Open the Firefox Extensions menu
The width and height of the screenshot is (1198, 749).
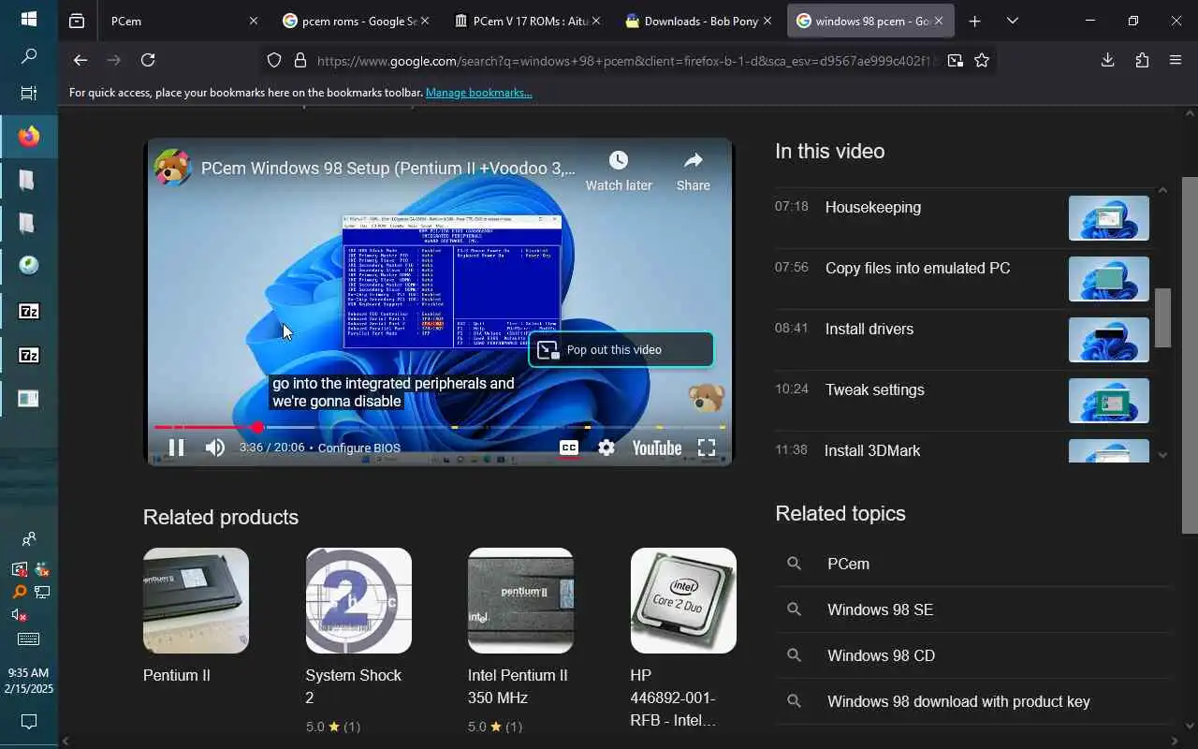1142,60
